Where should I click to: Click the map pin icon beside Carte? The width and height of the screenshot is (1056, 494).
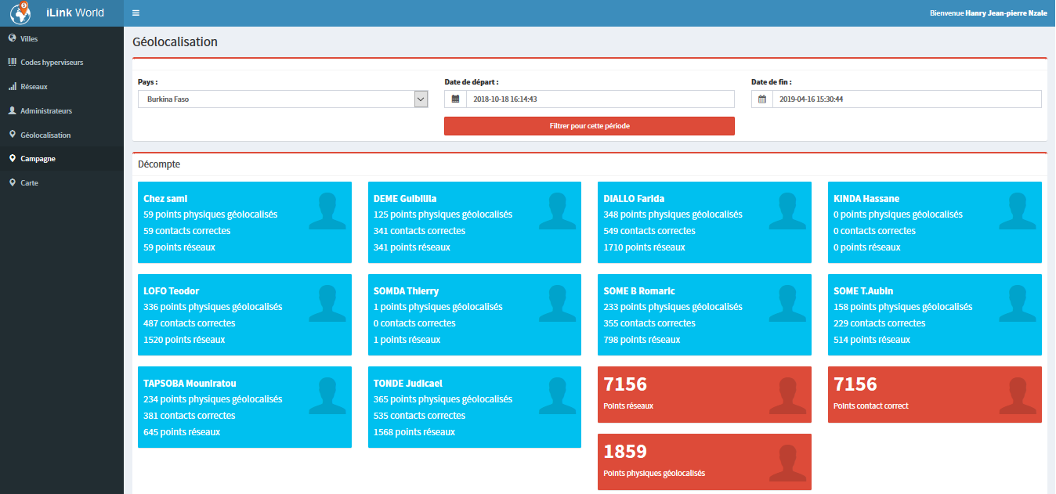click(12, 182)
